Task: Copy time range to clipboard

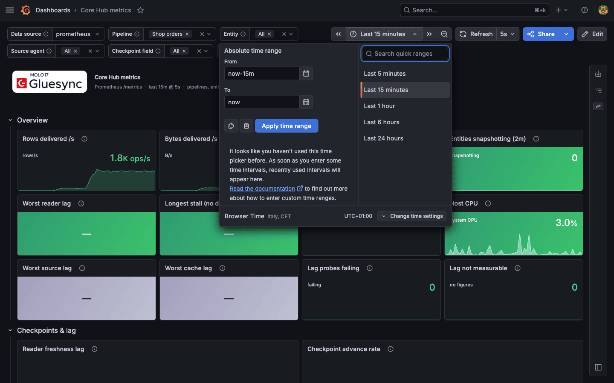Action: (x=231, y=126)
